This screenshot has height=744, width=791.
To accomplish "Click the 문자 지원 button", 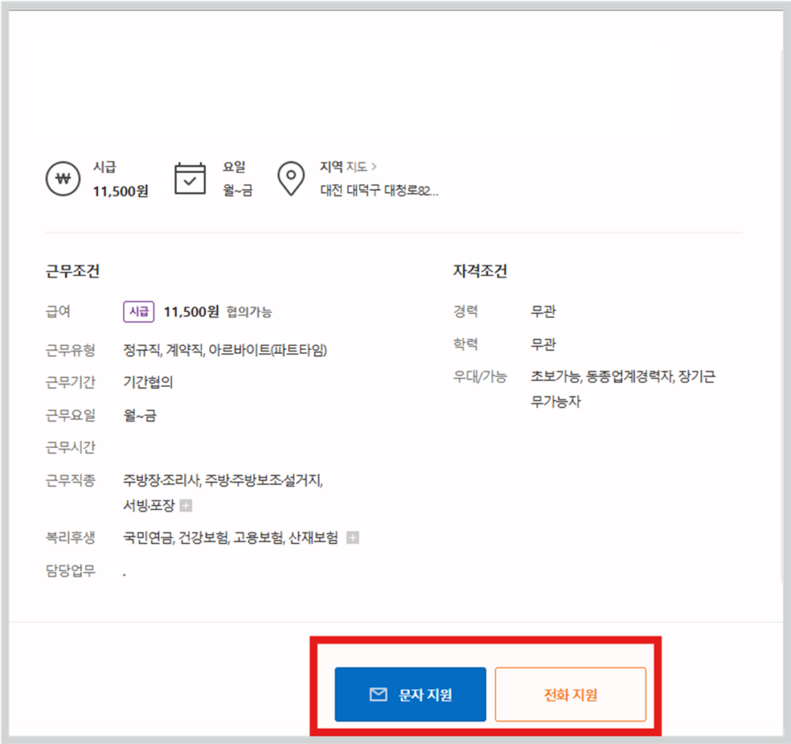I will (410, 695).
